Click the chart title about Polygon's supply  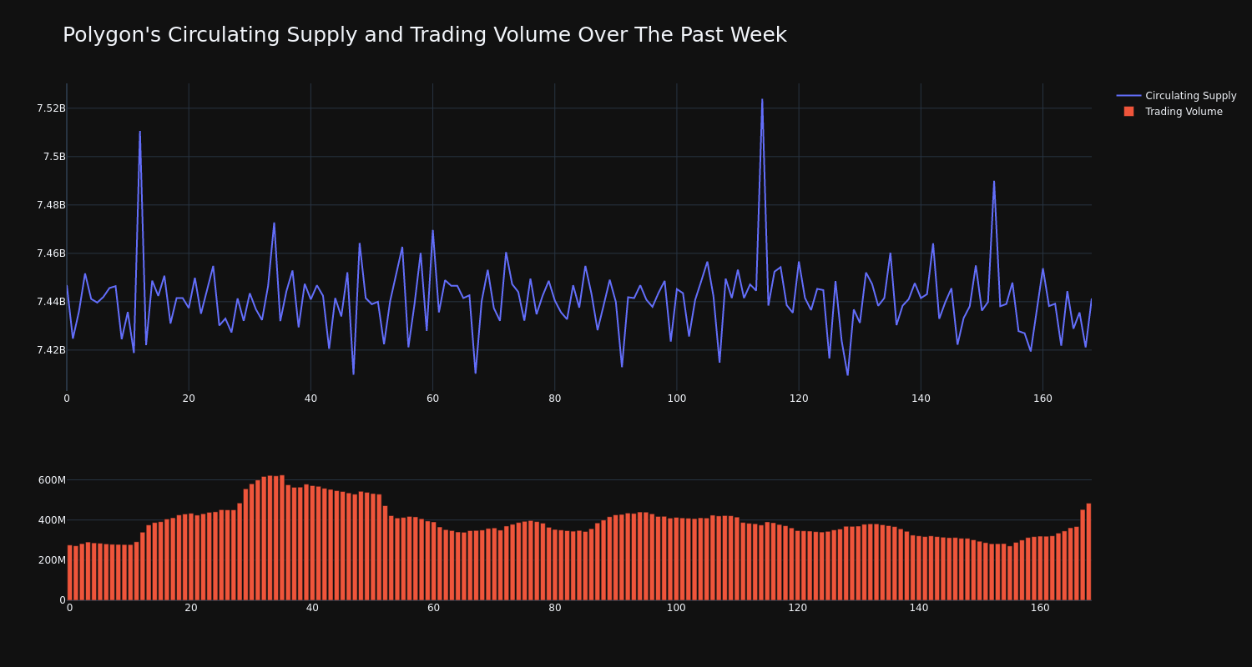click(x=424, y=35)
